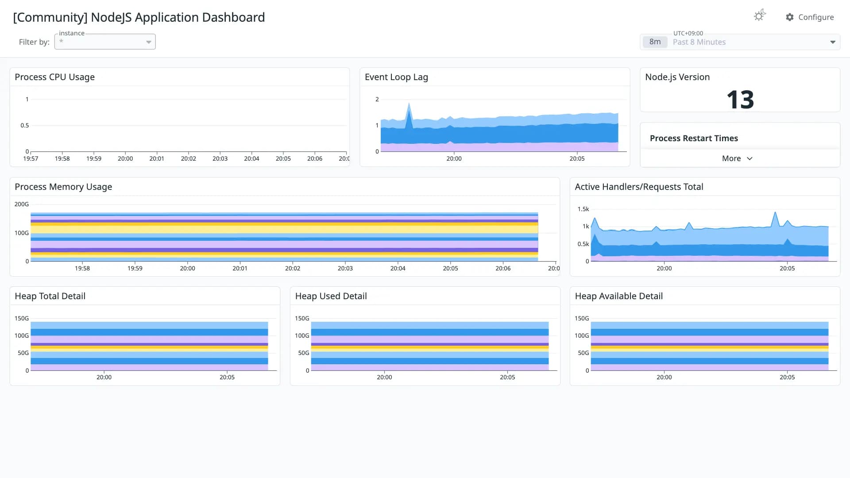Click the 200G axis label in Process Memory Usage
850x478 pixels.
pos(21,204)
